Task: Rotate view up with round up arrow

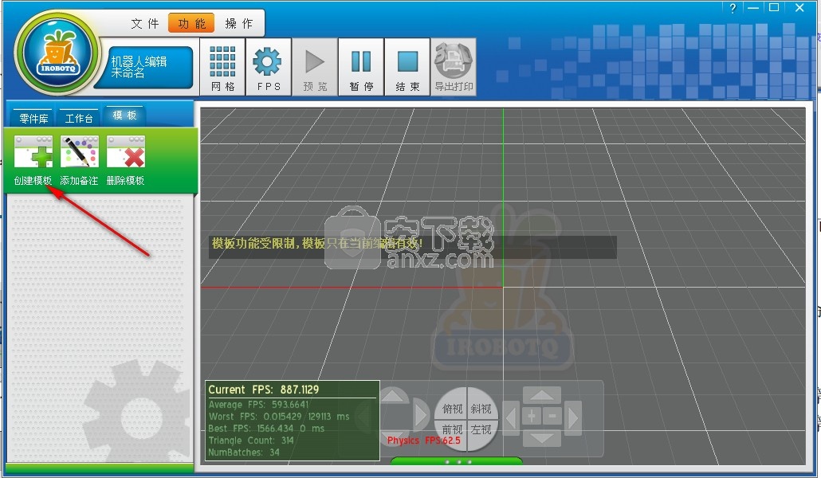Action: 393,396
